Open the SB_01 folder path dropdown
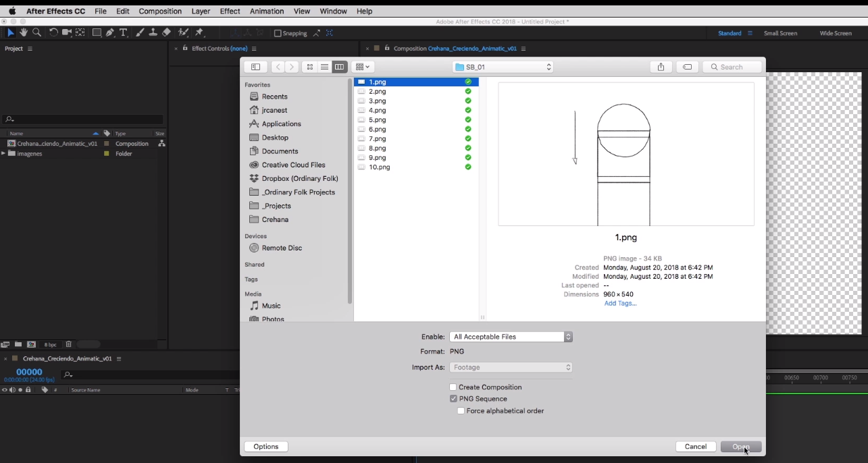The image size is (868, 463). pos(503,67)
